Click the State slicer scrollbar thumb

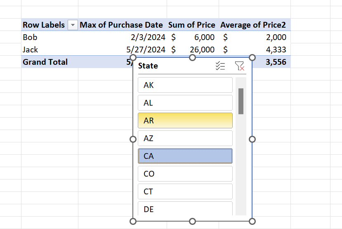coord(241,101)
